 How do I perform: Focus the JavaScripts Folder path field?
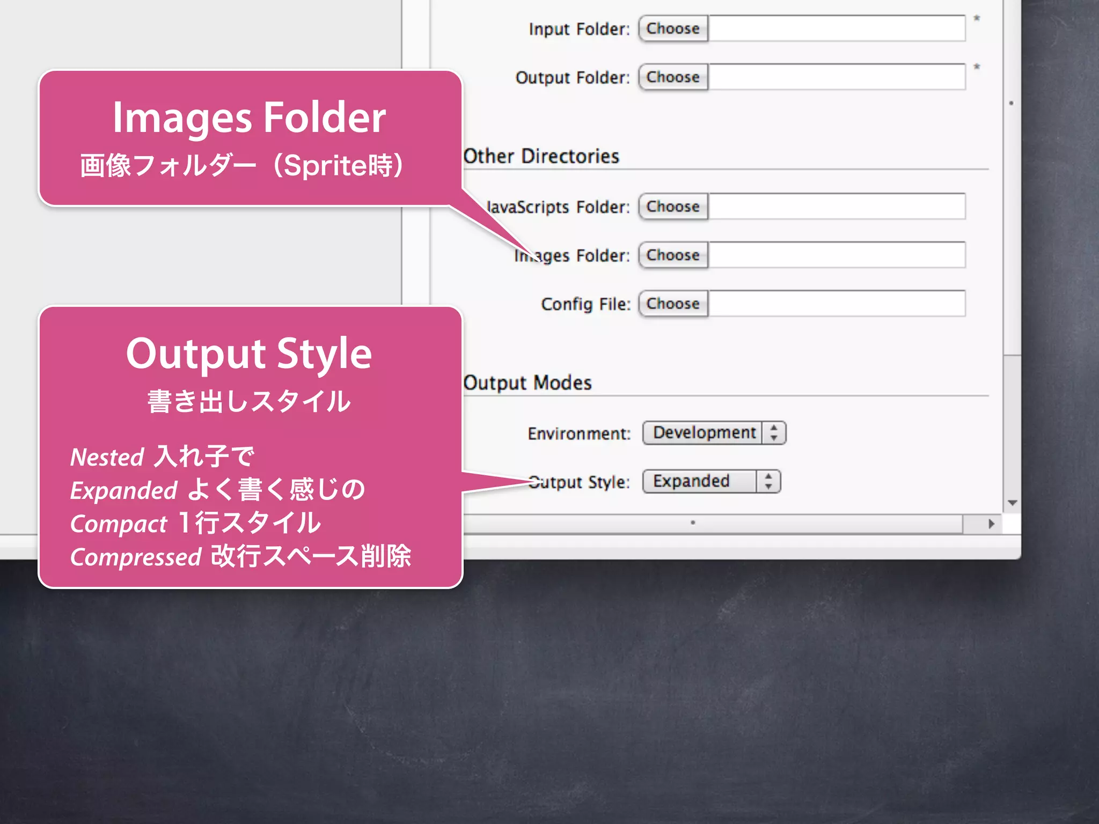point(837,207)
